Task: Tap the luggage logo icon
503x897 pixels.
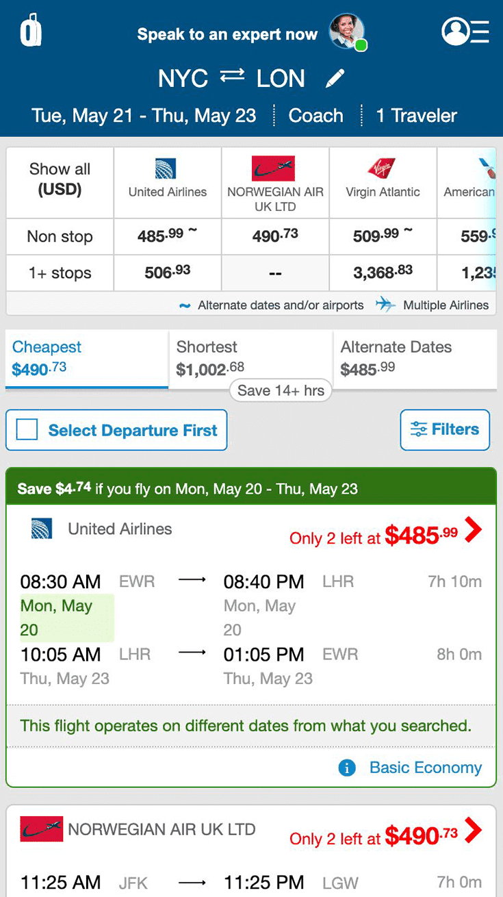Action: pyautogui.click(x=31, y=30)
